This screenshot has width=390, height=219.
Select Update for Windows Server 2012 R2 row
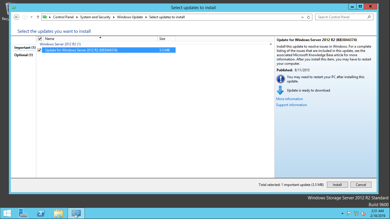pos(109,50)
